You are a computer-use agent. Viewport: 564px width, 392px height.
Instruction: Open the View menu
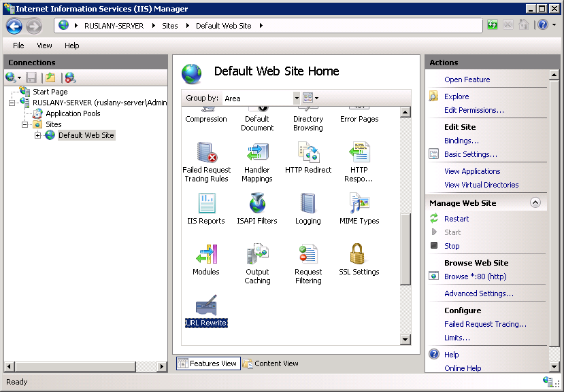pos(44,46)
